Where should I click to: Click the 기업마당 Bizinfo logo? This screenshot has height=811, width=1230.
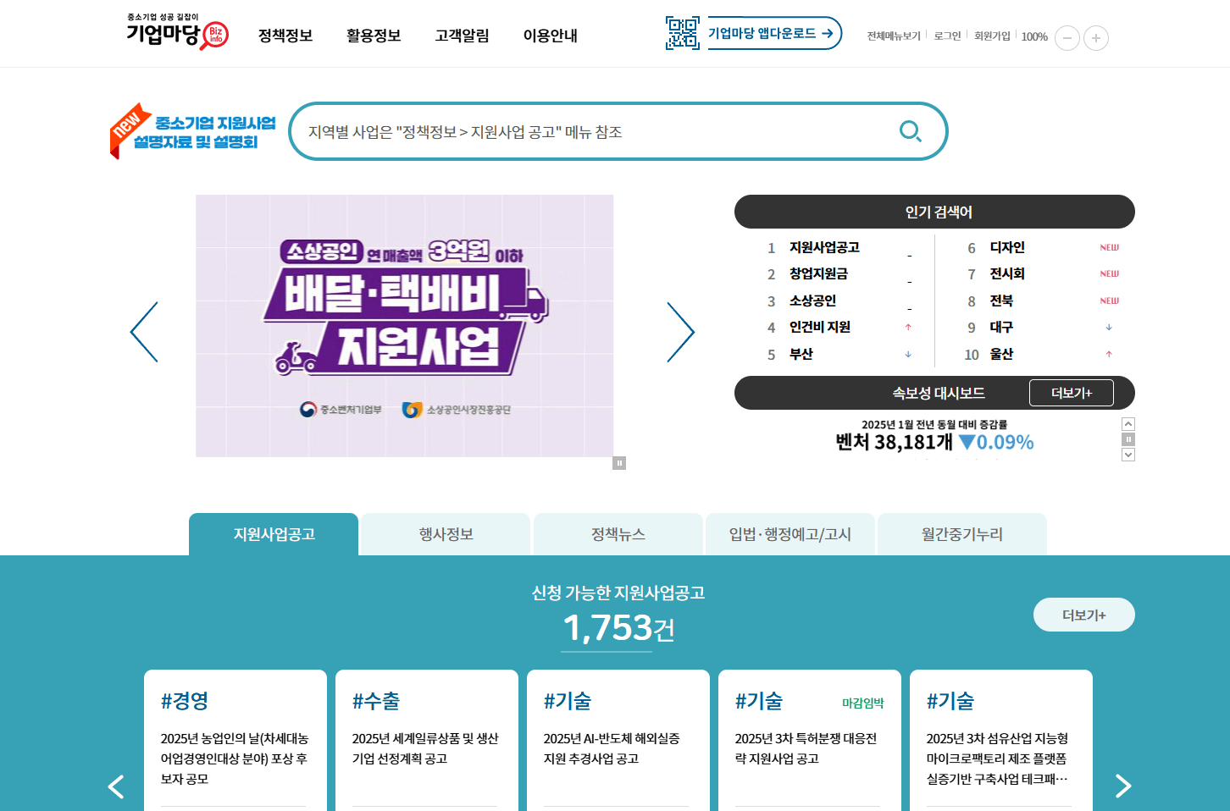click(175, 33)
